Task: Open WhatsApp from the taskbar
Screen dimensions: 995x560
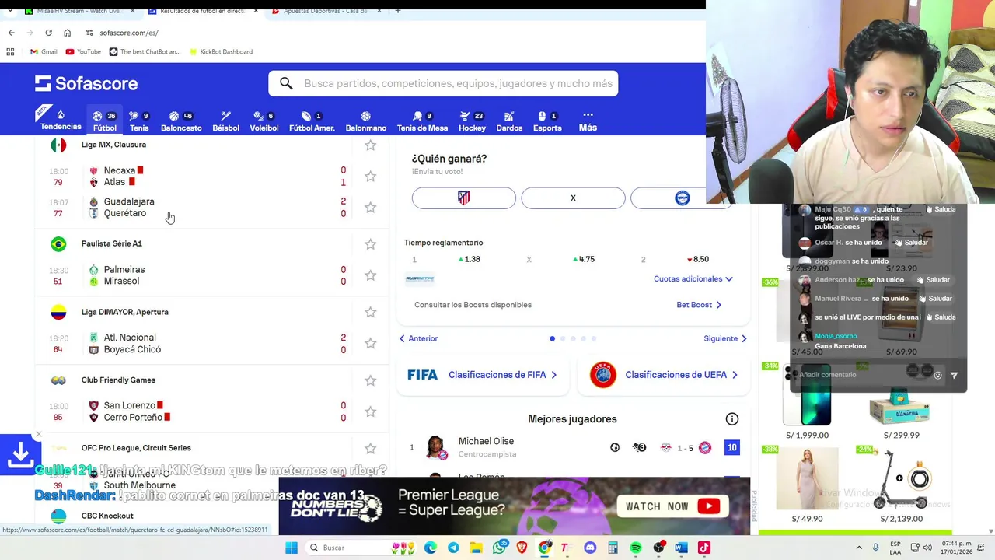Action: pyautogui.click(x=499, y=548)
